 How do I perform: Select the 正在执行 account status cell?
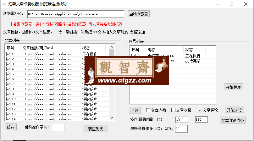193,56
